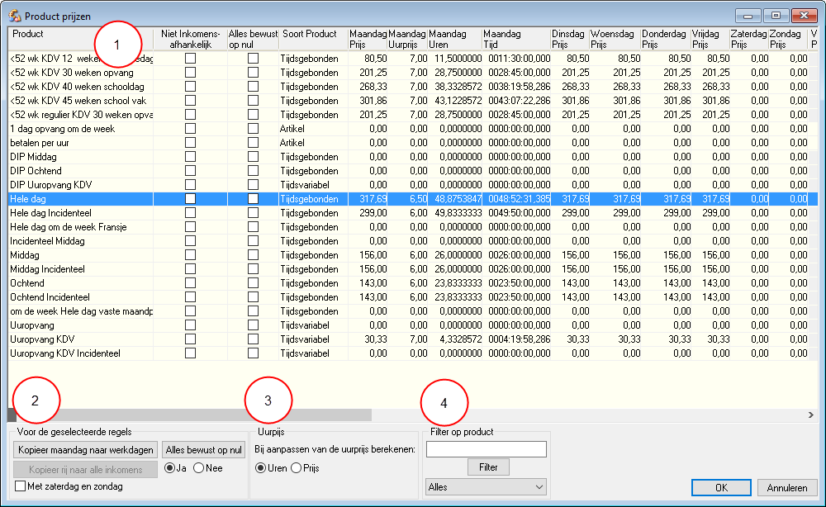Tick 'Niet Inkomensafhankelijk' for Hele dag row

190,199
